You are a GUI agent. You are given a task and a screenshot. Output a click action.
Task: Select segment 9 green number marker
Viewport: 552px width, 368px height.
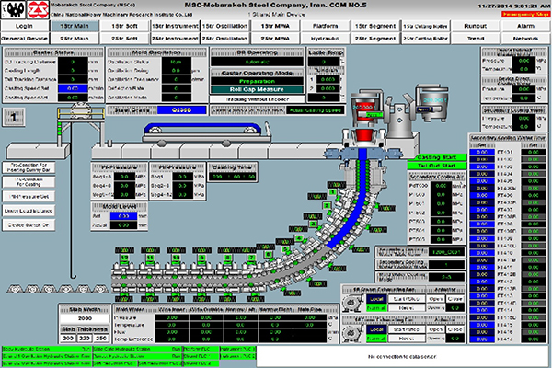pyautogui.click(x=201, y=259)
